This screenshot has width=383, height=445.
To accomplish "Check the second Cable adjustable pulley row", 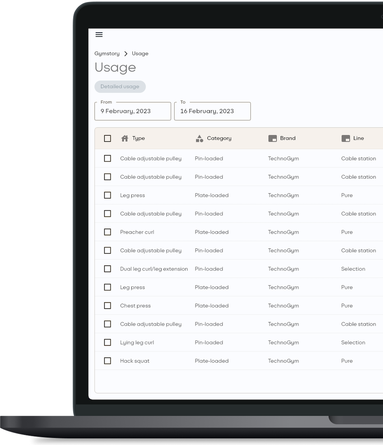I will coord(107,177).
